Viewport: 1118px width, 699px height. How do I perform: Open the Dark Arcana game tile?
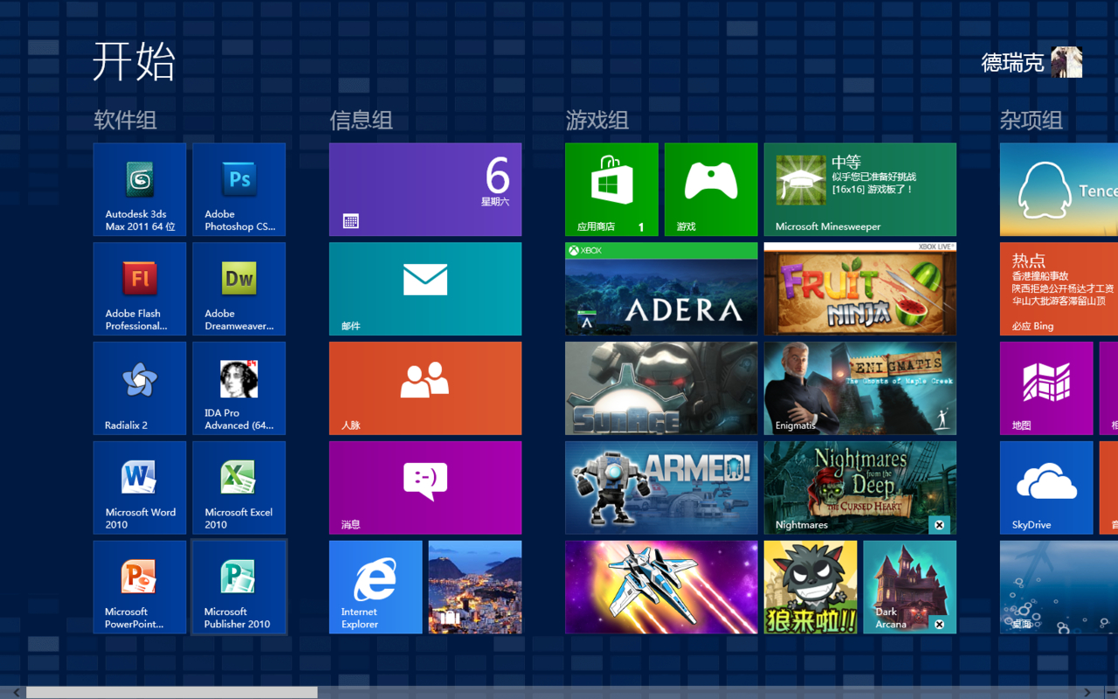(x=910, y=587)
